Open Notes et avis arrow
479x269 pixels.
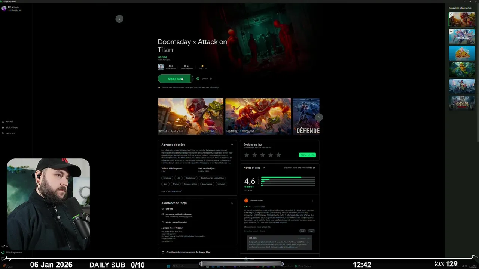point(264,168)
